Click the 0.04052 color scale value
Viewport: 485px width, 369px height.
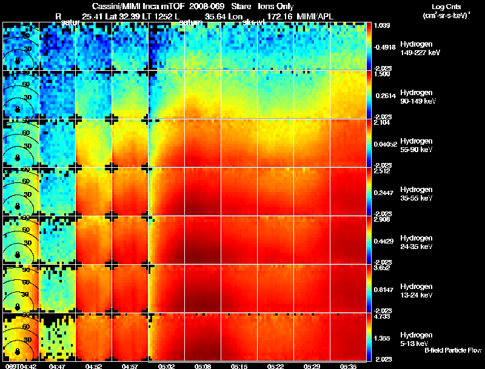(386, 144)
